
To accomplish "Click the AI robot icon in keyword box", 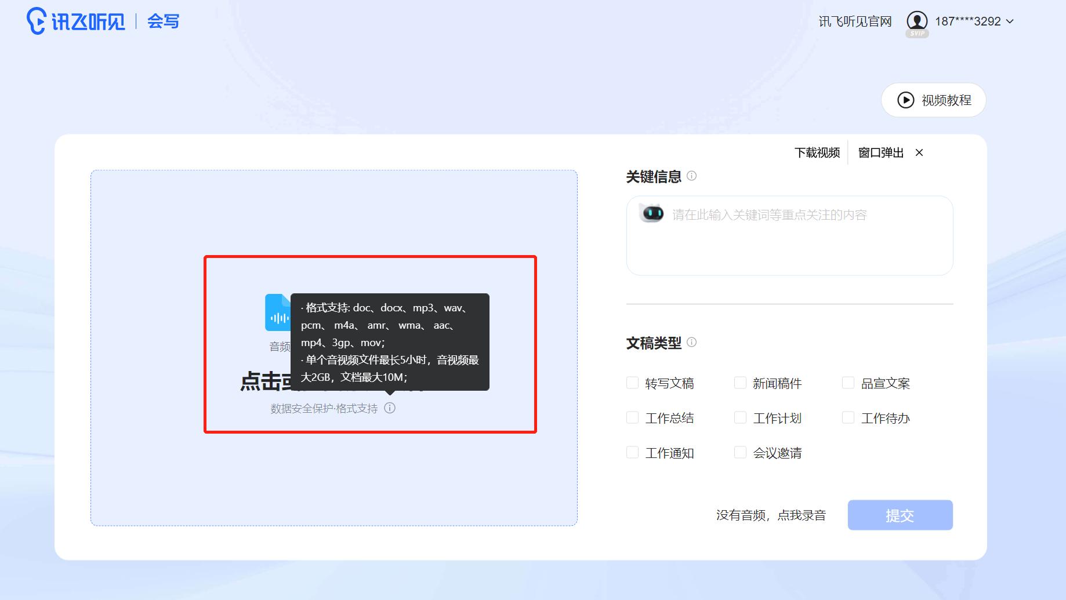I will (x=653, y=213).
